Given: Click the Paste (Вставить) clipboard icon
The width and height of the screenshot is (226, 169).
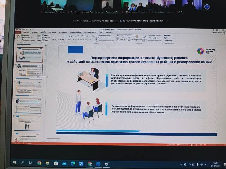Looking at the screenshot, I should 18,37.
